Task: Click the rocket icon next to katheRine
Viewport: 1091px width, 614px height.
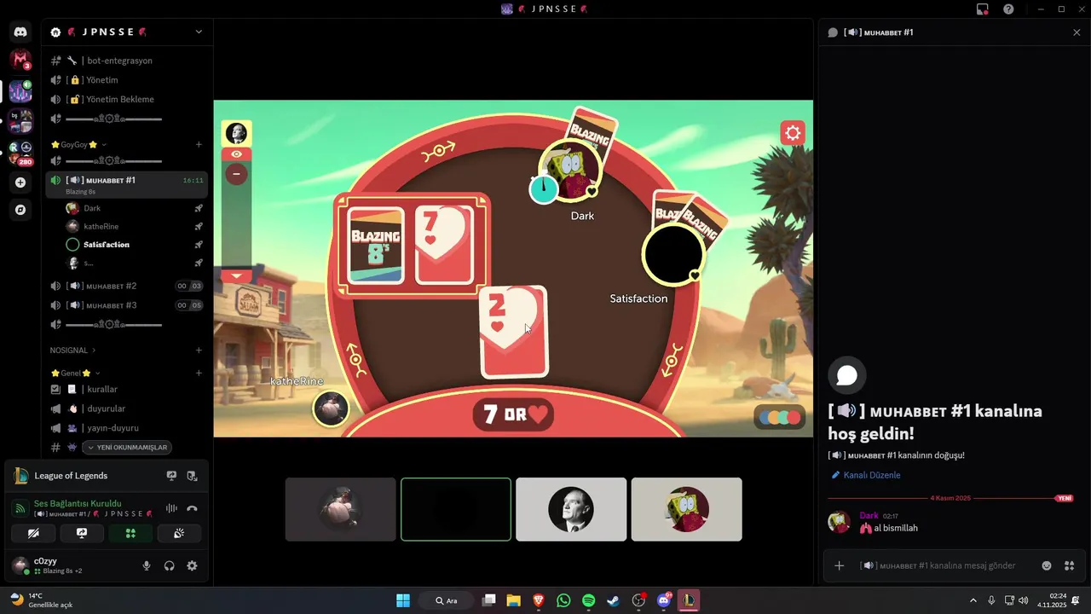Action: point(198,227)
